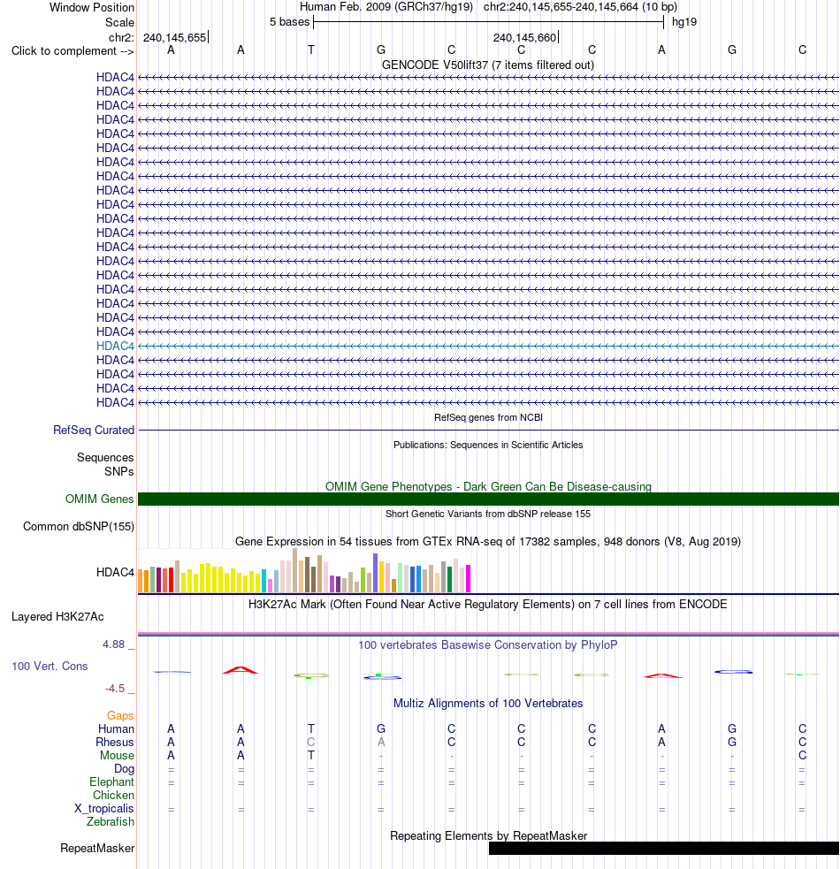The width and height of the screenshot is (840, 869).
Task: Select the Dog alignment row label
Action: (x=124, y=769)
